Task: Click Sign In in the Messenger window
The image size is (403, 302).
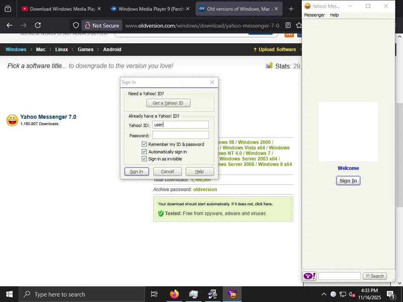Action: 348,181
